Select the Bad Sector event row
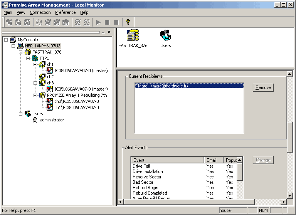This screenshot has height=215, width=296. (x=184, y=182)
